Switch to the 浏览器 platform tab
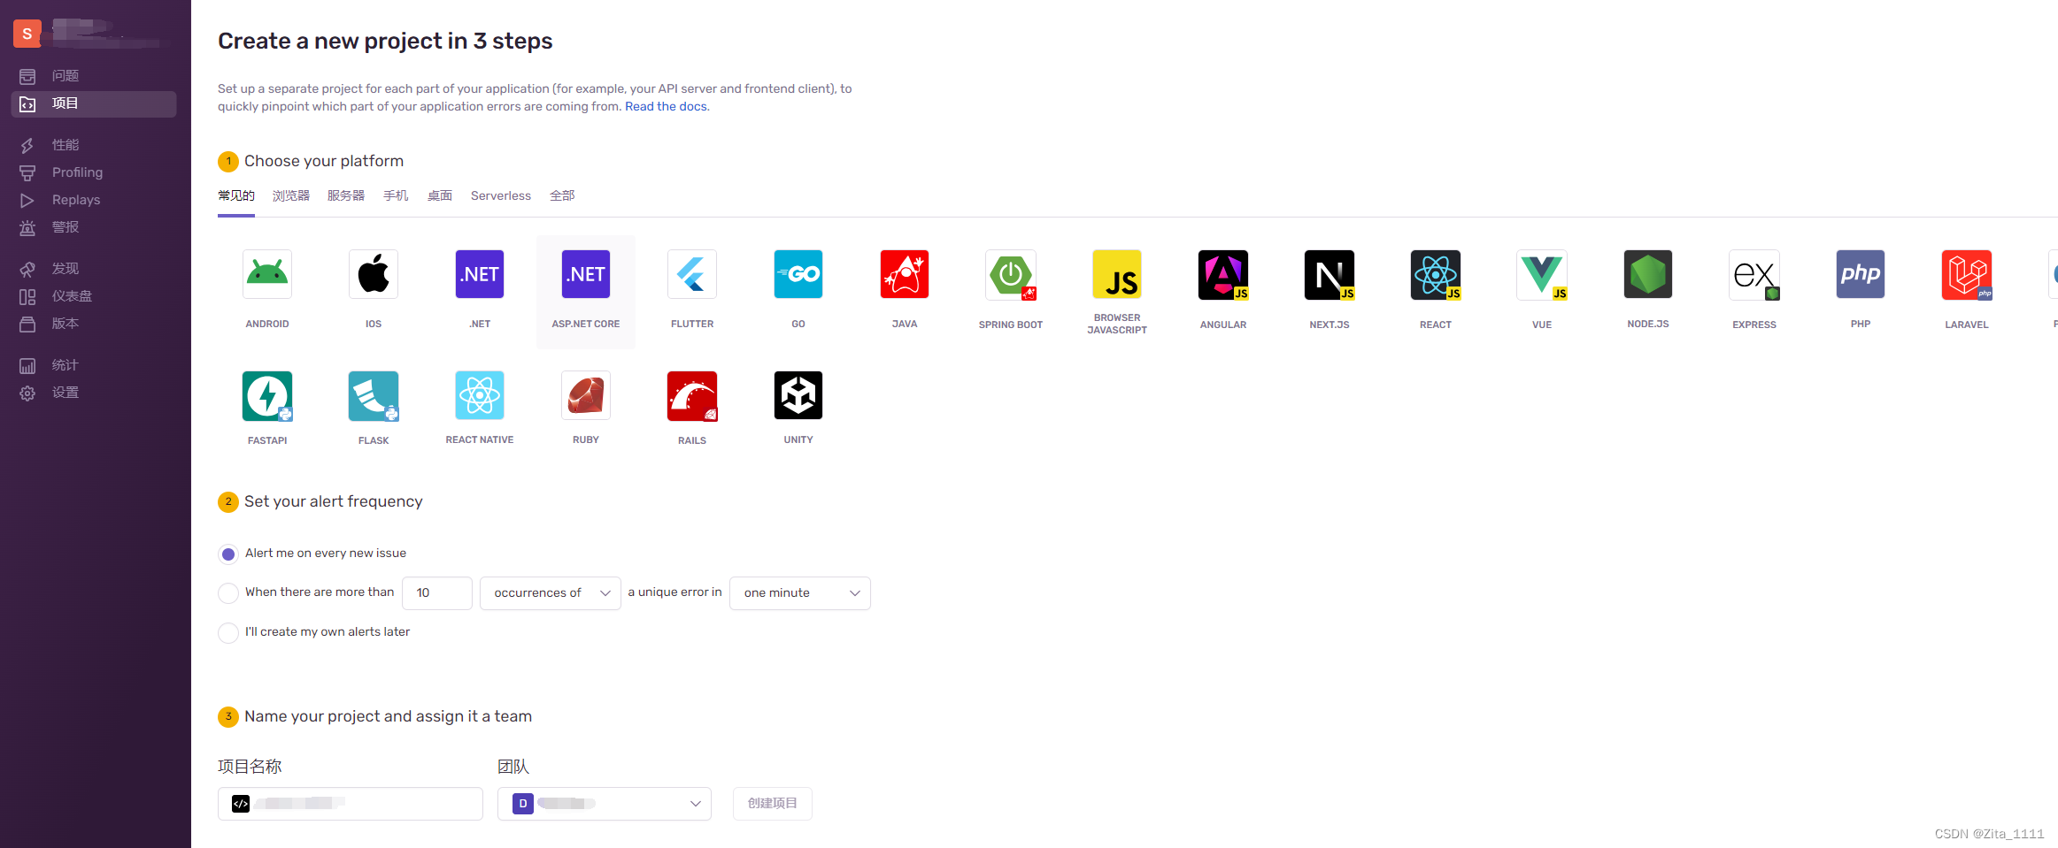The height and width of the screenshot is (848, 2058). (x=291, y=195)
